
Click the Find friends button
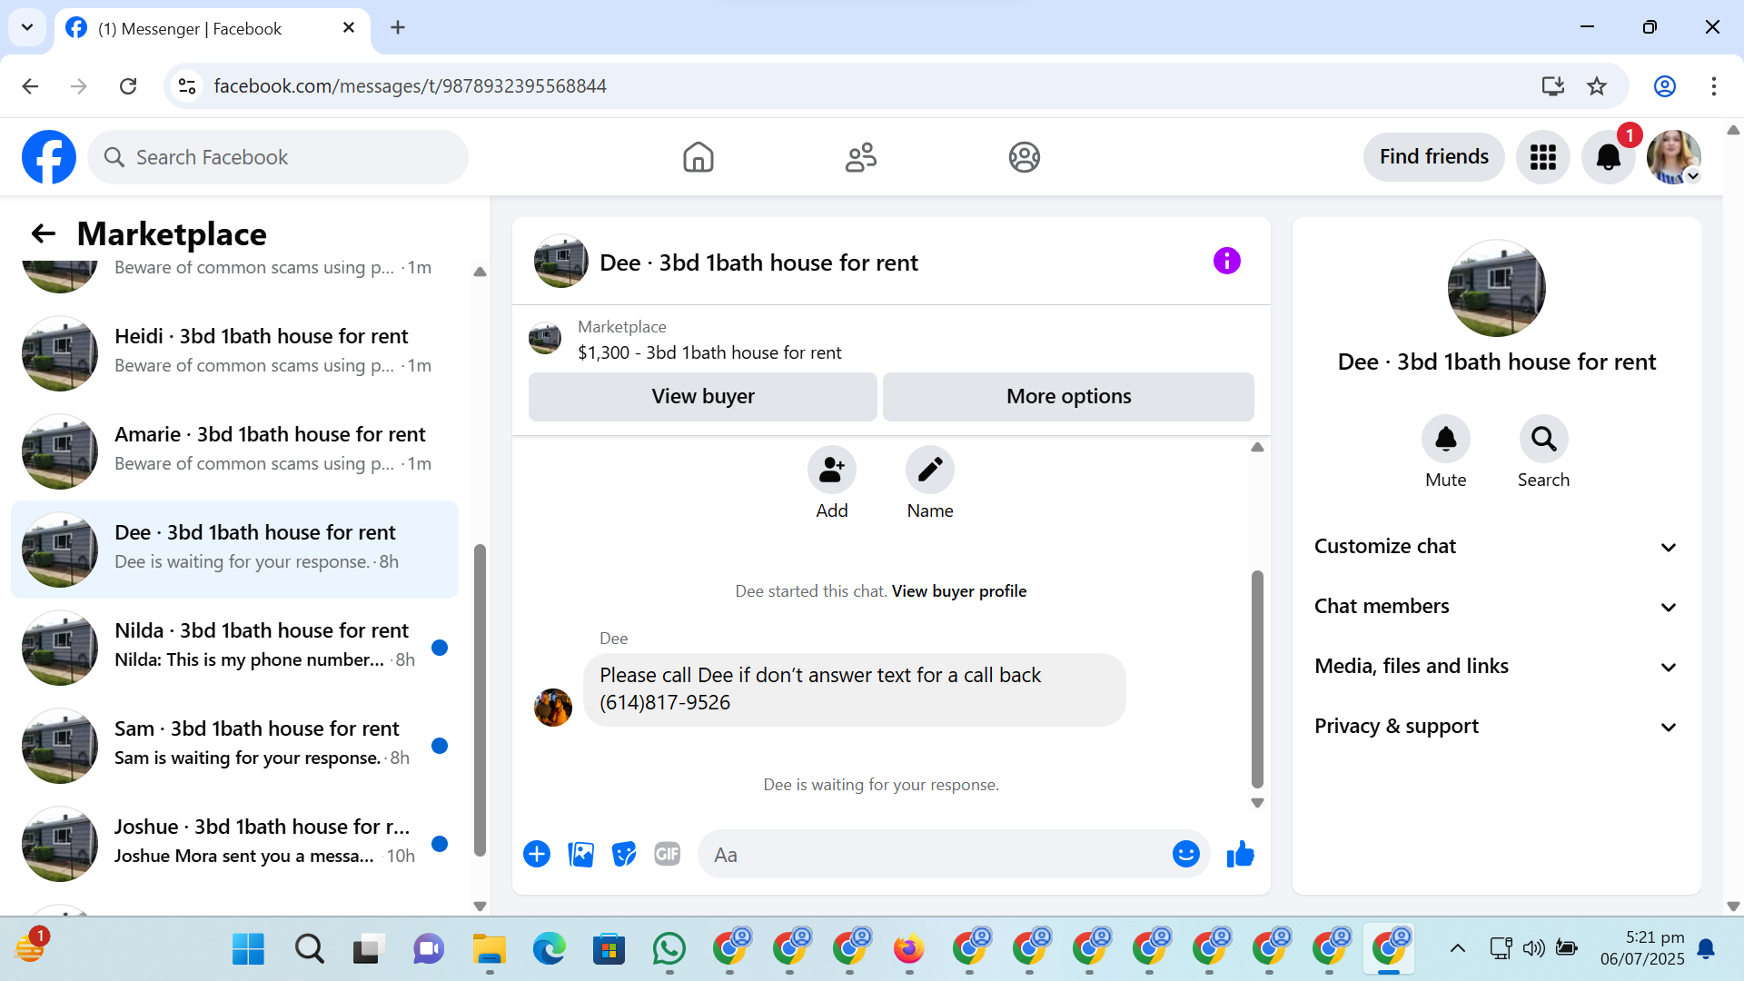pos(1433,157)
